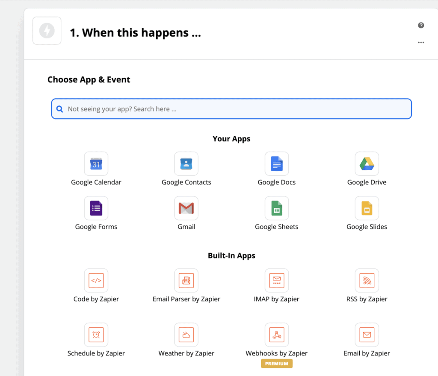Click the 'Built-In Apps' section heading
The width and height of the screenshot is (438, 376).
pos(231,256)
